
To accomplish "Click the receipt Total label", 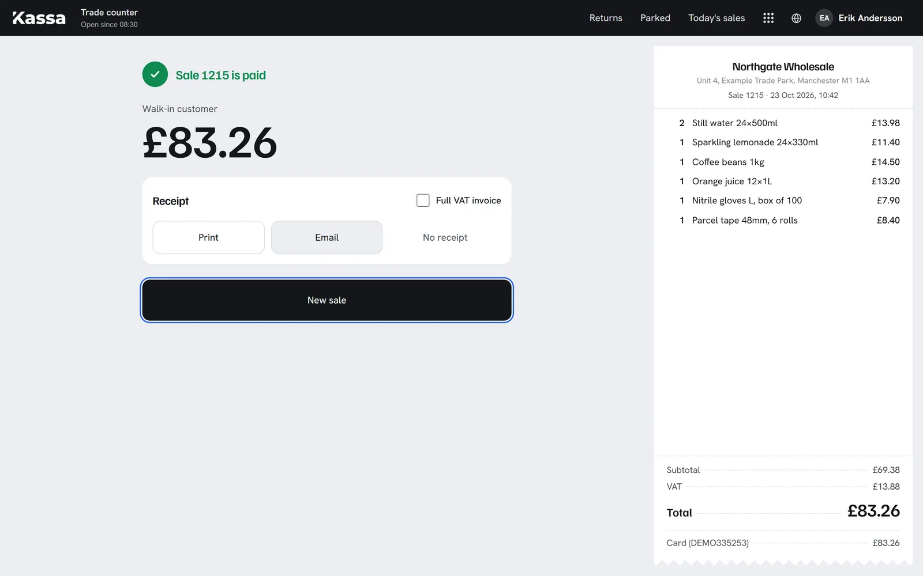I will pyautogui.click(x=679, y=513).
